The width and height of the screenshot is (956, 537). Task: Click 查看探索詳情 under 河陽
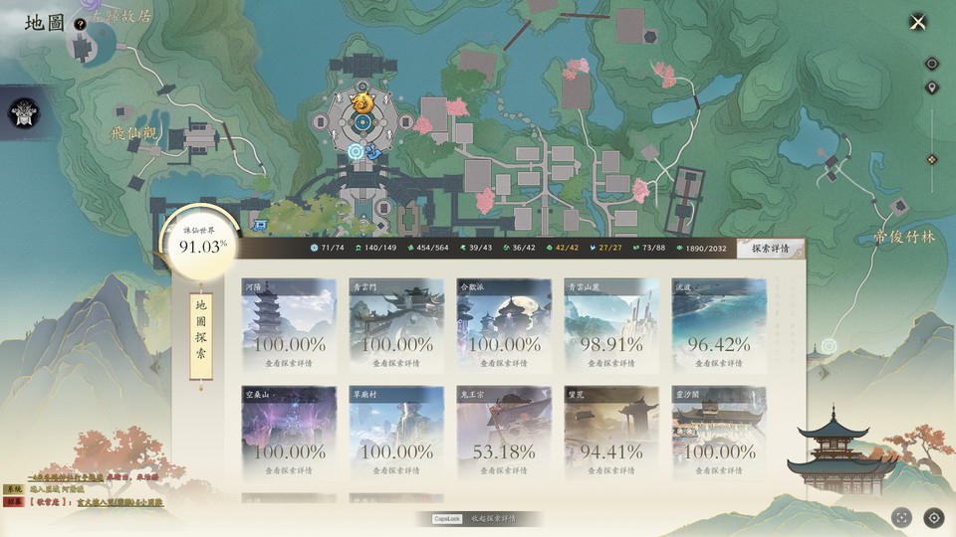click(x=289, y=363)
